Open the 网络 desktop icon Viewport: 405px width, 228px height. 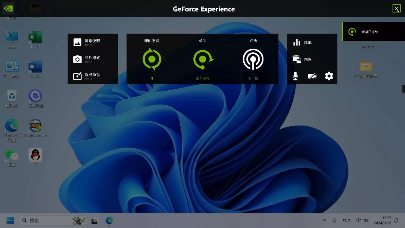(11, 39)
